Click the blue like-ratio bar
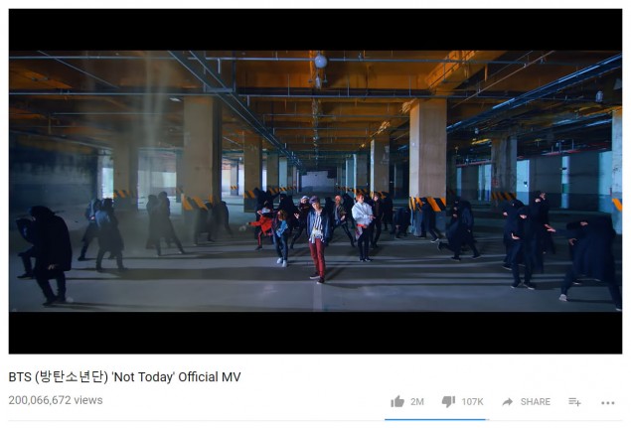Screen dimensions: 631x428 pyautogui.click(x=436, y=419)
